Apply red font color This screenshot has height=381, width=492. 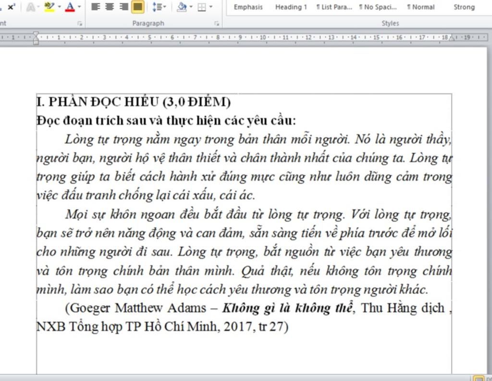(x=70, y=7)
